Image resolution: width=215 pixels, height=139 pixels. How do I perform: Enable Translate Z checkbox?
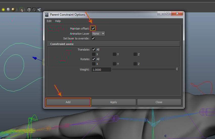135,54
